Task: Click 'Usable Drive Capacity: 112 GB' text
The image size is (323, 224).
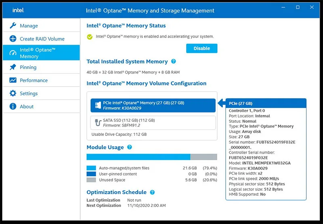Action: point(119,134)
